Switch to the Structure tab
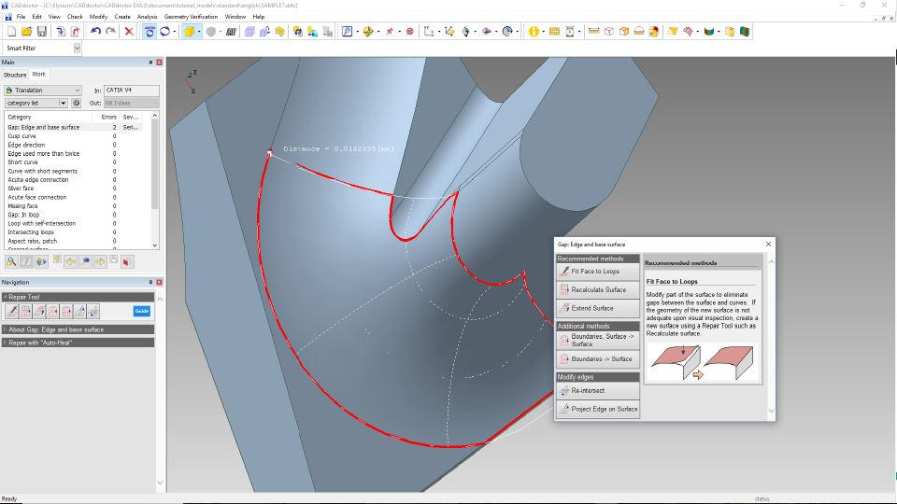 (15, 75)
